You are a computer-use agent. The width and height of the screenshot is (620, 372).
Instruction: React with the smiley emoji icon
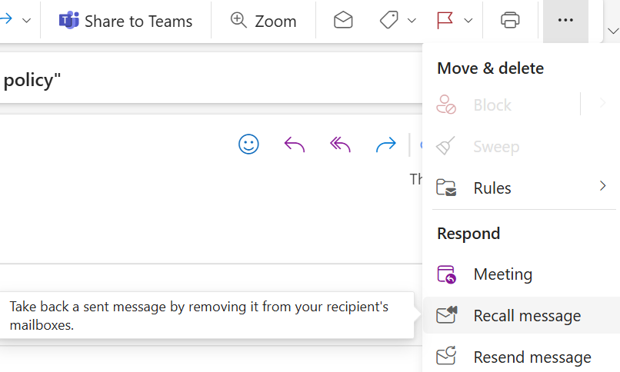[248, 144]
